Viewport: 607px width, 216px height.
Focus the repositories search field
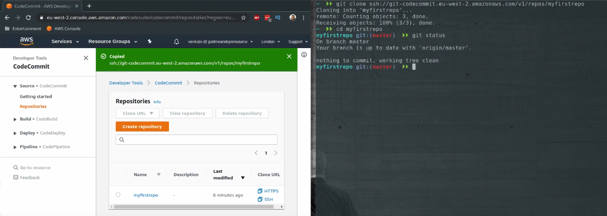pos(196,140)
